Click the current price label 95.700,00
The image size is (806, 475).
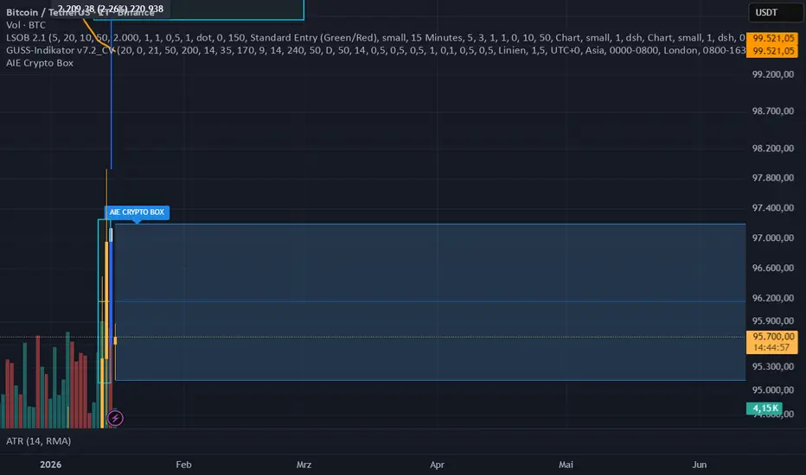pos(772,338)
